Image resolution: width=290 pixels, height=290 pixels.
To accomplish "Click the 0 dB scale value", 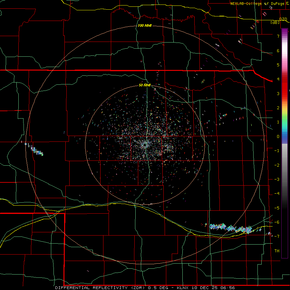I will pyautogui.click(x=278, y=137).
